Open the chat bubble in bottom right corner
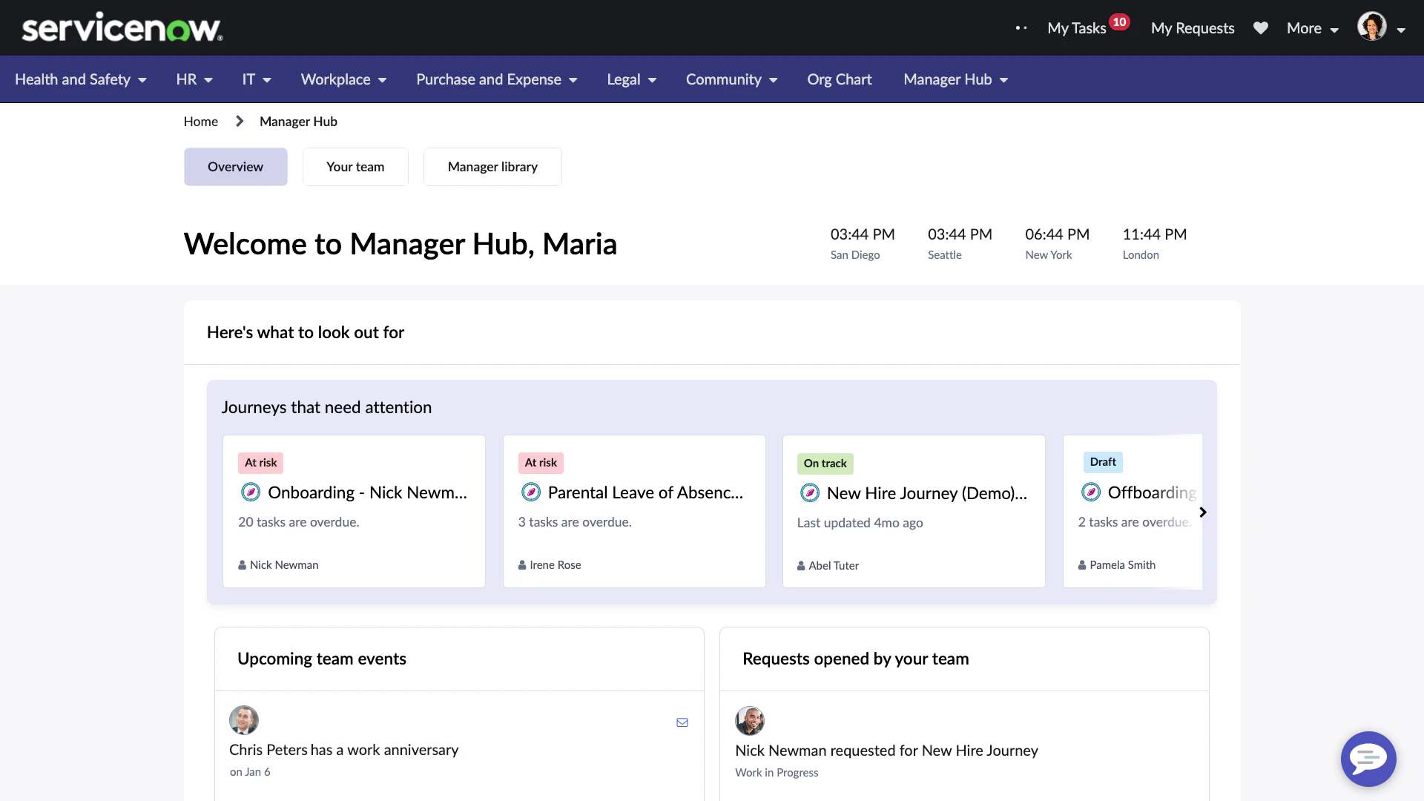The width and height of the screenshot is (1424, 801). 1368,759
